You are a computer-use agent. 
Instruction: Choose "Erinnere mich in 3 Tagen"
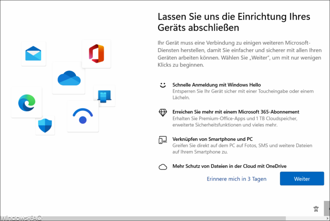point(237,179)
